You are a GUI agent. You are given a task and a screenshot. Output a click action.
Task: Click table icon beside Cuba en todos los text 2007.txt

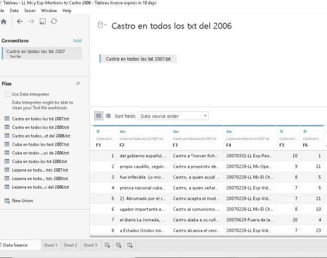click(x=7, y=144)
